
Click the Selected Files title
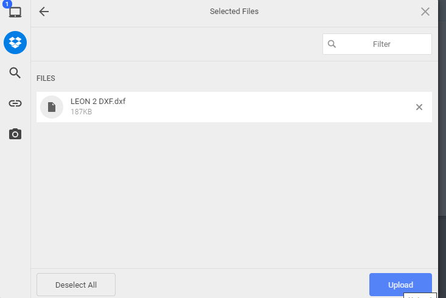pos(234,12)
